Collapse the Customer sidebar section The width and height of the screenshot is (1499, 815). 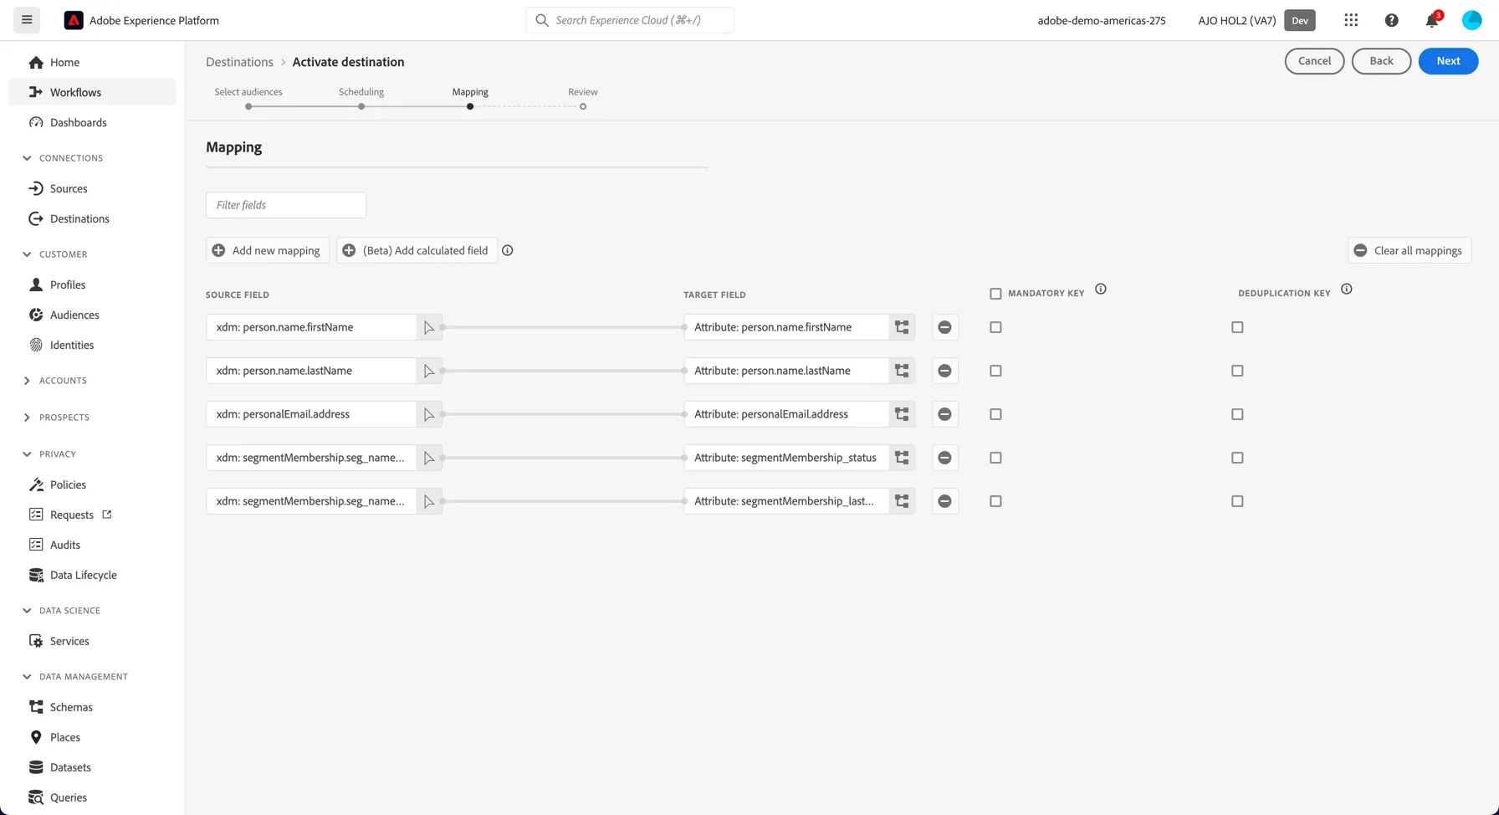tap(27, 254)
